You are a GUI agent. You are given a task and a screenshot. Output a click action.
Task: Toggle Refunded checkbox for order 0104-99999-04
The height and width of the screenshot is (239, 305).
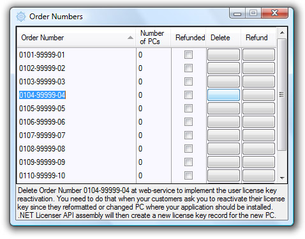click(188, 95)
